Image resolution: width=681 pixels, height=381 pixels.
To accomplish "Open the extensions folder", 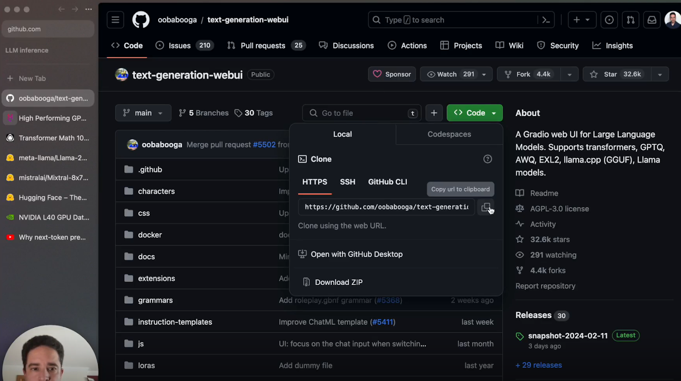I will 156,279.
